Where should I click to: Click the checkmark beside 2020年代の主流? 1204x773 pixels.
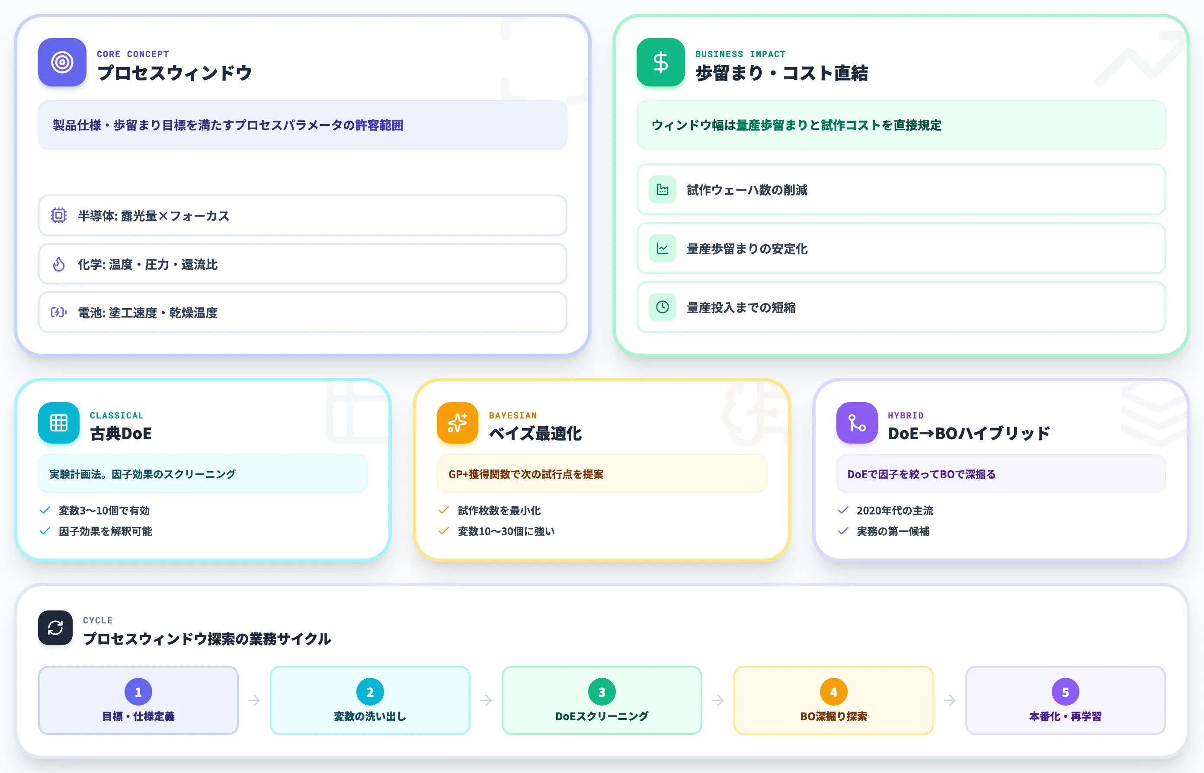pyautogui.click(x=843, y=510)
